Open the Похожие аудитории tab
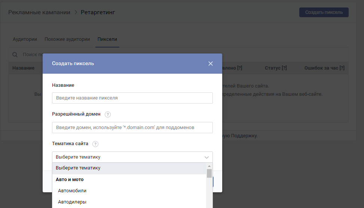This screenshot has height=208, width=364. pos(67,39)
